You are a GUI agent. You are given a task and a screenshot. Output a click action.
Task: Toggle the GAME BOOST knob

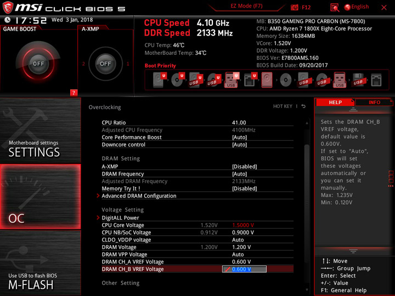point(38,64)
